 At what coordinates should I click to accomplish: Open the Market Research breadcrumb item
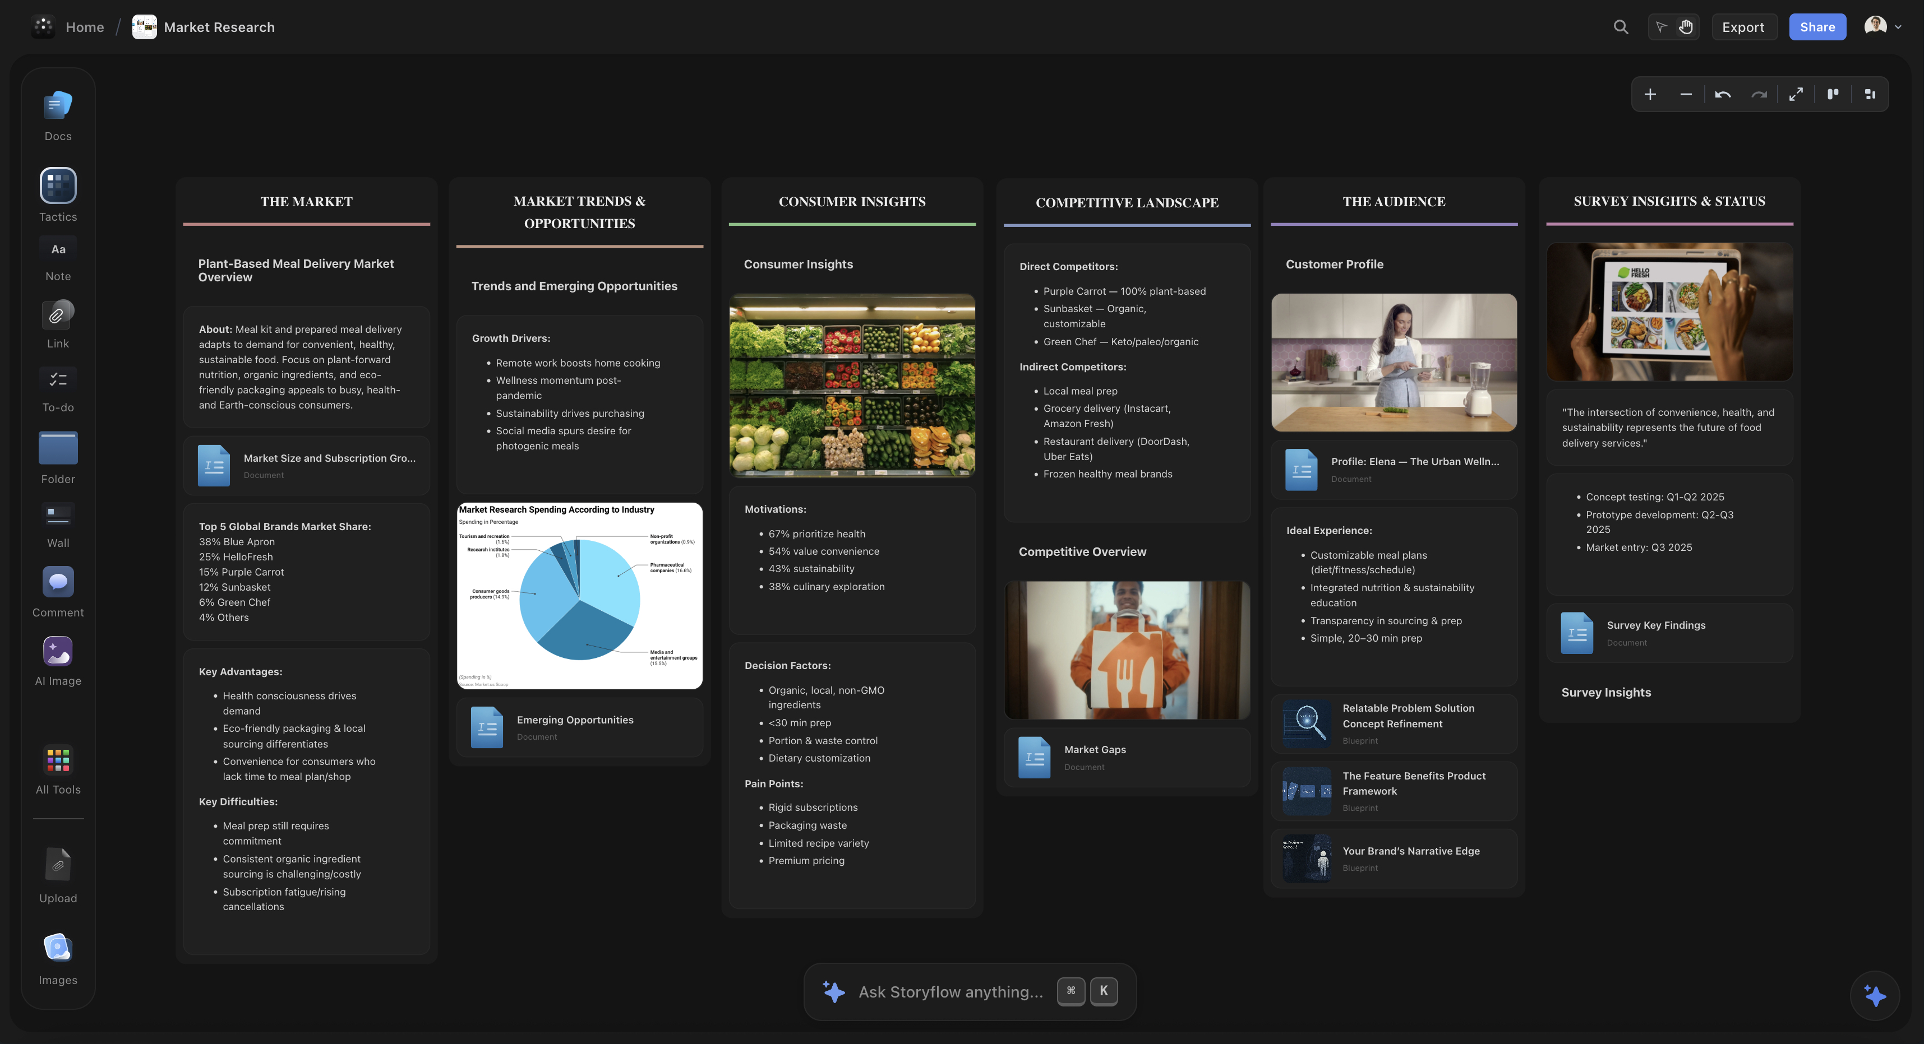219,27
